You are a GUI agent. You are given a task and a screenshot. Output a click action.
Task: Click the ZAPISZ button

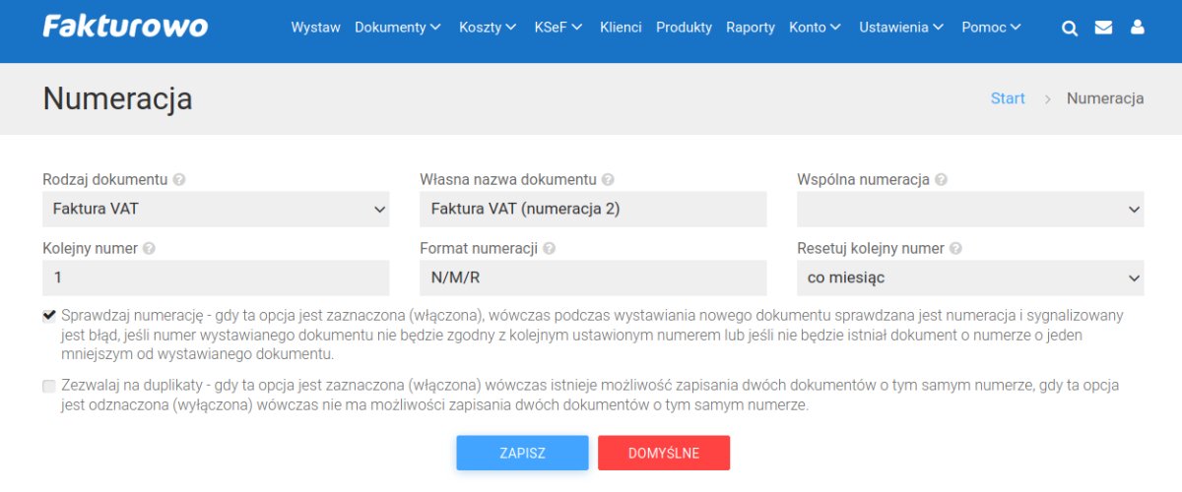click(x=522, y=453)
